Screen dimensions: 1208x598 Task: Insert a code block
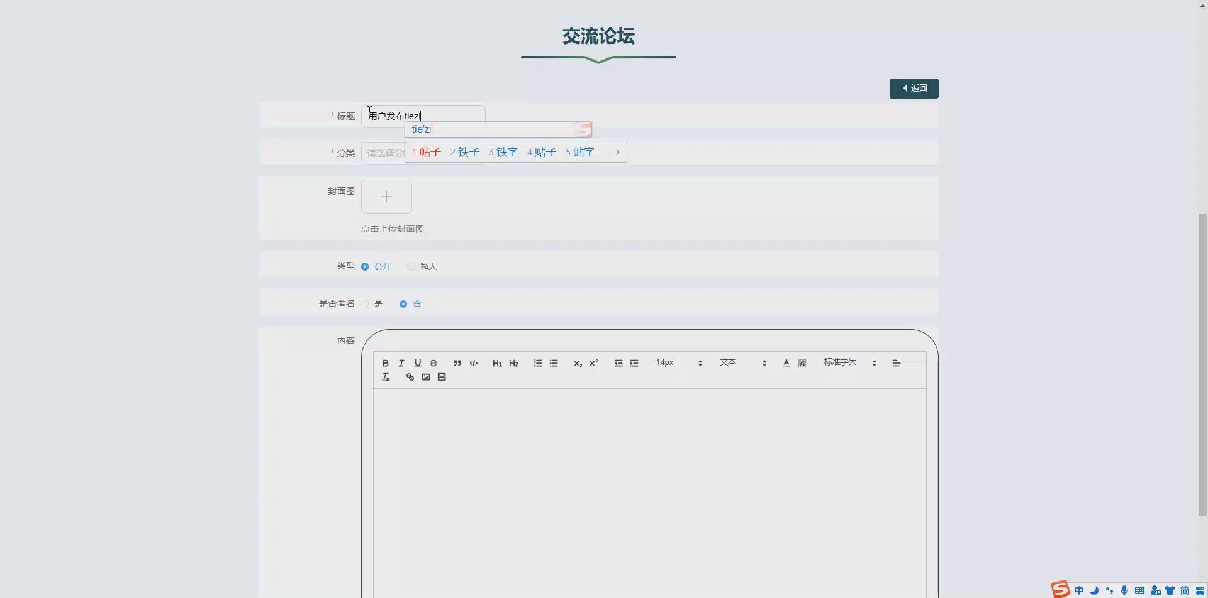coord(474,363)
